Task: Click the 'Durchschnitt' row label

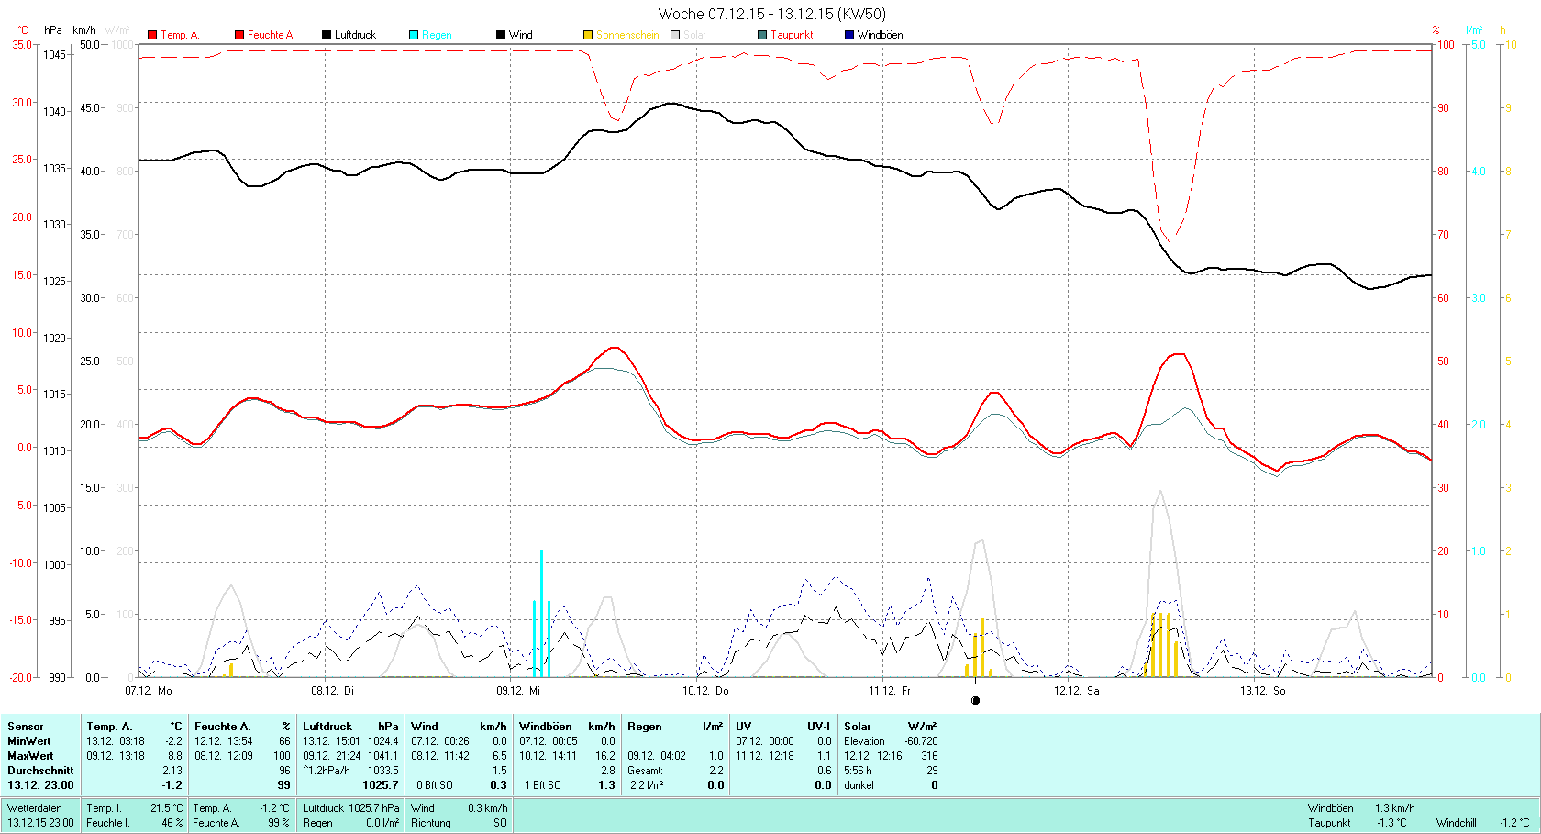Action: click(40, 771)
